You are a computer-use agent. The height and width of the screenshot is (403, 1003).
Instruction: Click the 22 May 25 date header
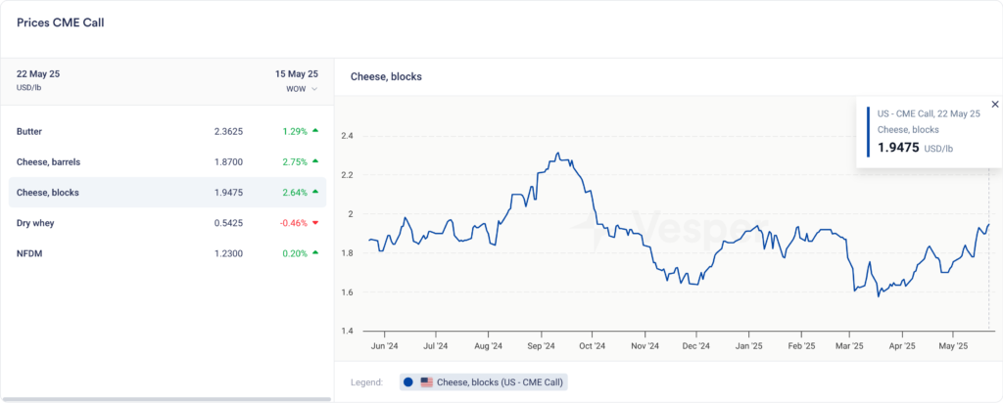(x=38, y=73)
